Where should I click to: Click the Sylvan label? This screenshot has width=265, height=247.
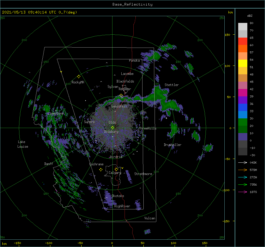(113, 87)
